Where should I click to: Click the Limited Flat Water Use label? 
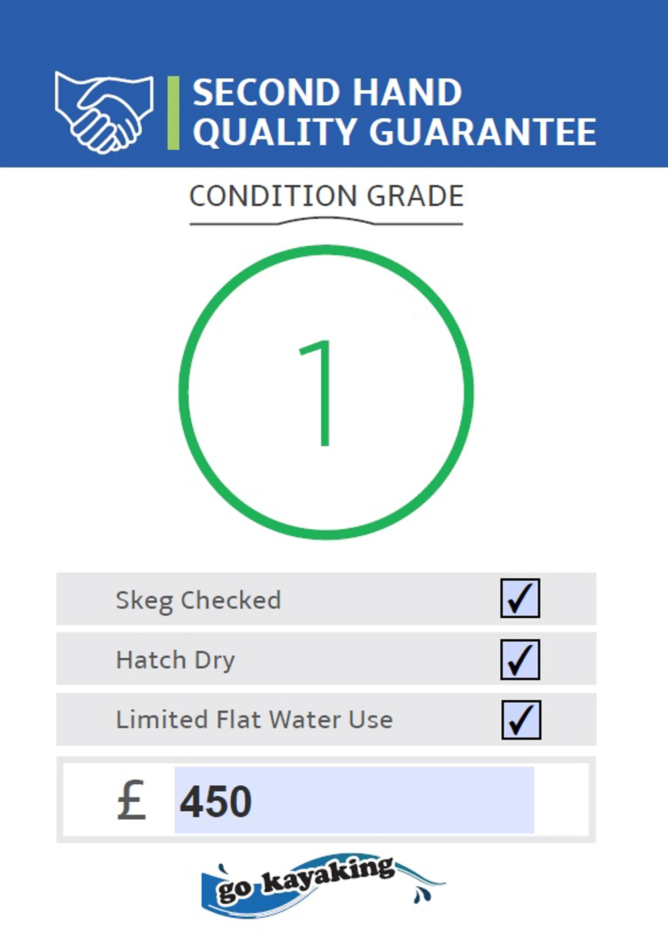point(255,720)
